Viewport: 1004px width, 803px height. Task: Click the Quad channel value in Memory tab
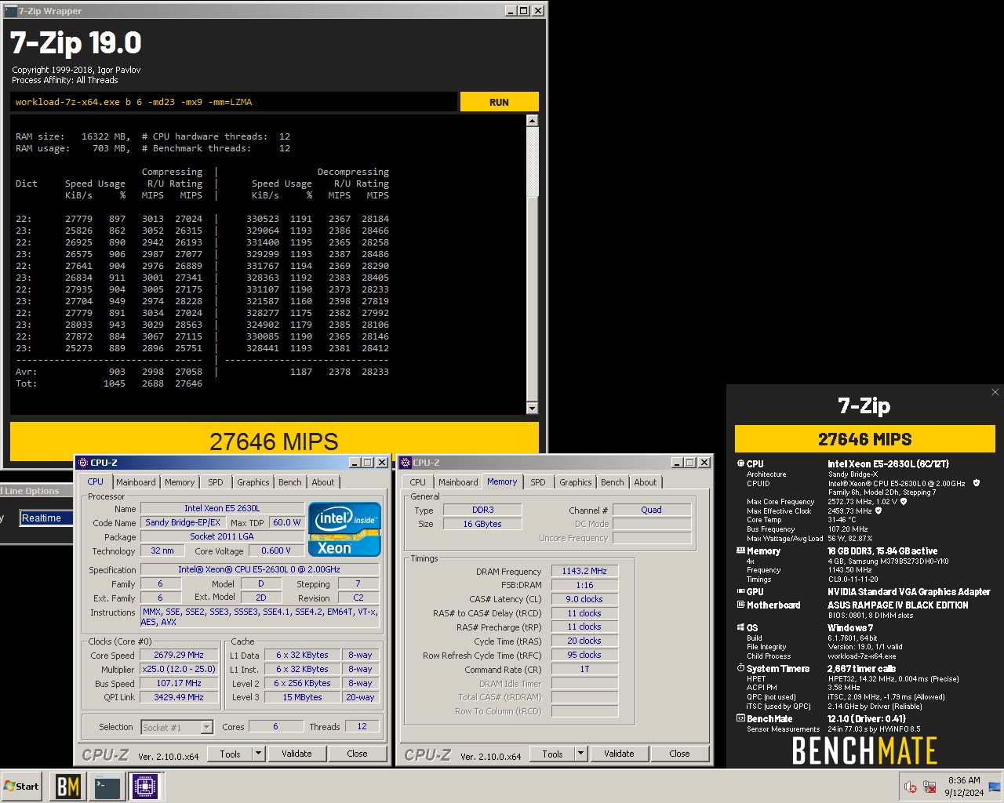click(x=651, y=510)
